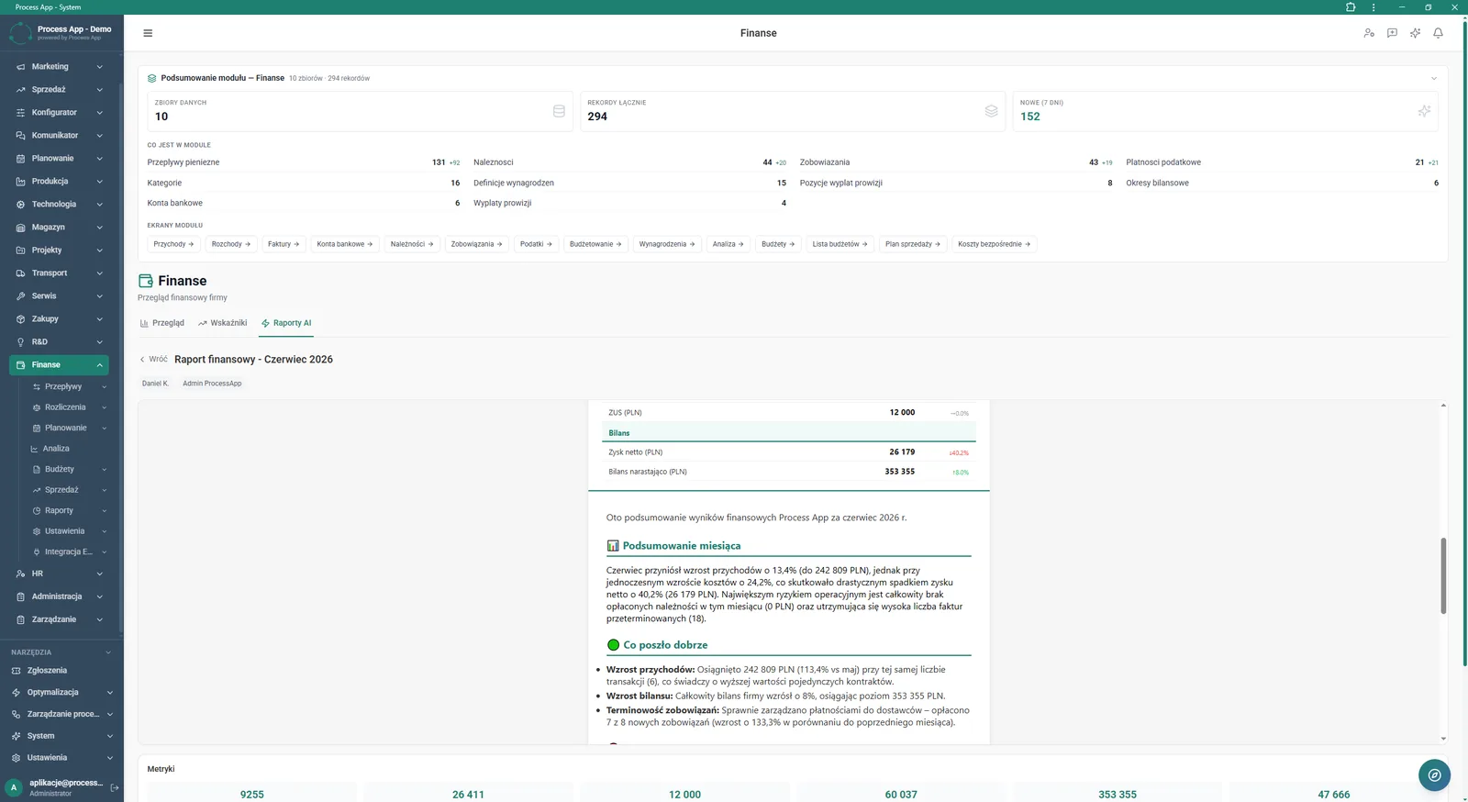Image resolution: width=1468 pixels, height=802 pixels.
Task: Click the Projekty folder icon
Action: tap(20, 251)
